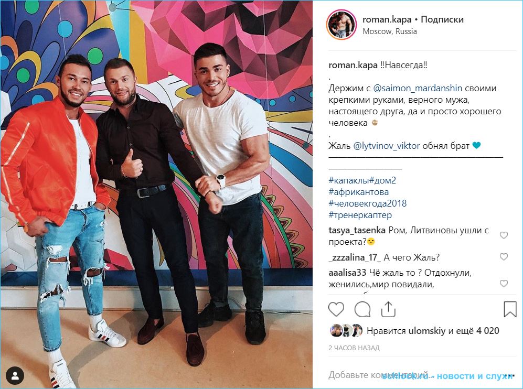523x389 pixels.
Task: Open the #тренеркаптер hashtag
Action: coord(360,215)
